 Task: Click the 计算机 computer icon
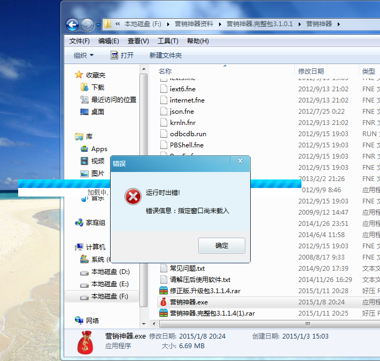point(79,247)
